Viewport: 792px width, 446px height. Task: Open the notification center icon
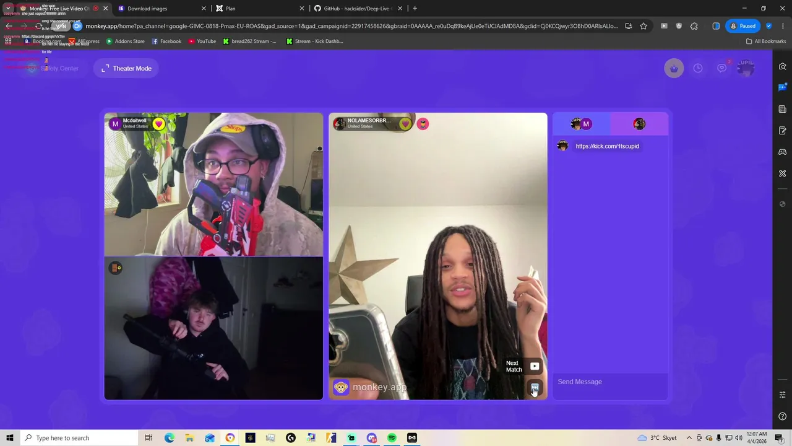[x=780, y=438]
